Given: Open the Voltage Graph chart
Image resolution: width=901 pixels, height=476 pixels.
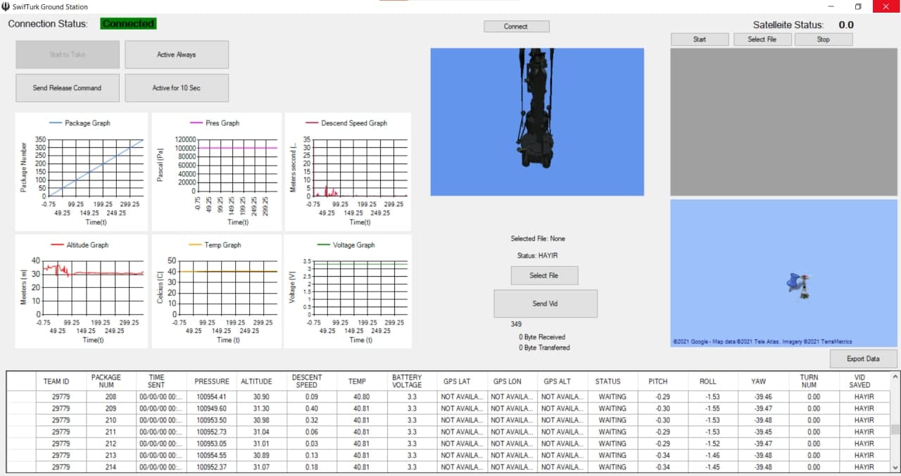Looking at the screenshot, I should pos(348,291).
